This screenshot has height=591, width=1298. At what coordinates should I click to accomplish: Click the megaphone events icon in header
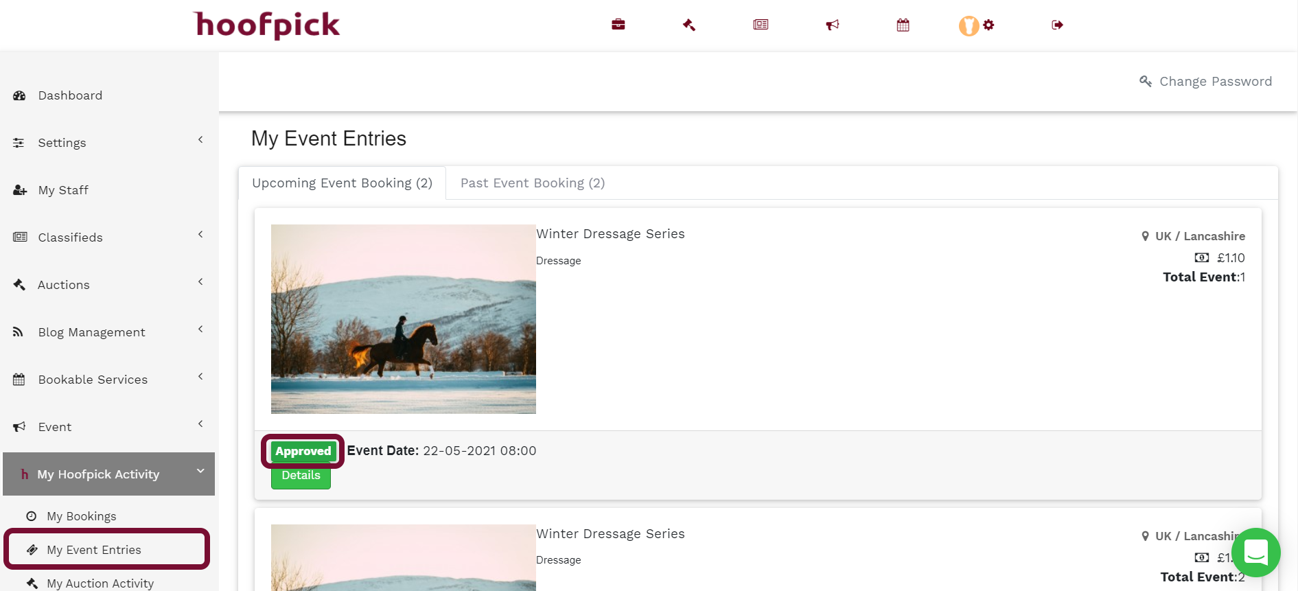coord(832,25)
